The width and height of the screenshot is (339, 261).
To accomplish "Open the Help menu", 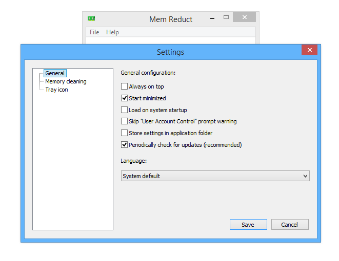I will pos(112,32).
